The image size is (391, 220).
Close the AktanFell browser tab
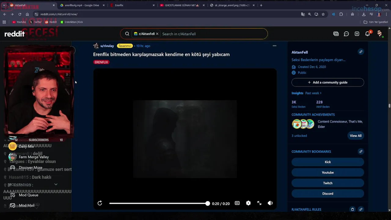54,5
